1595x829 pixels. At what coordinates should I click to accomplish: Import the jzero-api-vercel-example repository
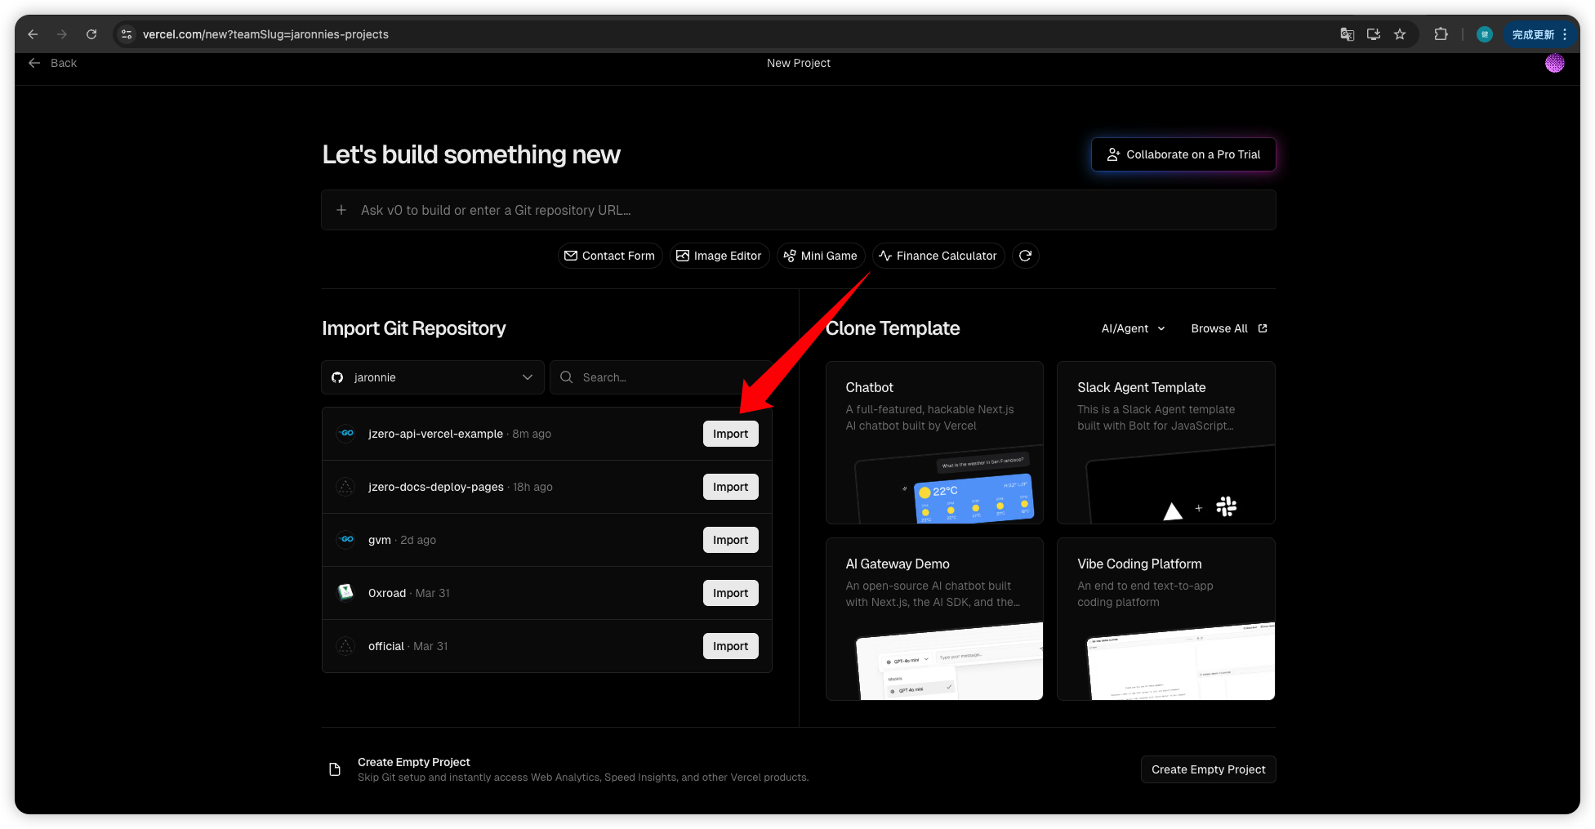pyautogui.click(x=730, y=434)
